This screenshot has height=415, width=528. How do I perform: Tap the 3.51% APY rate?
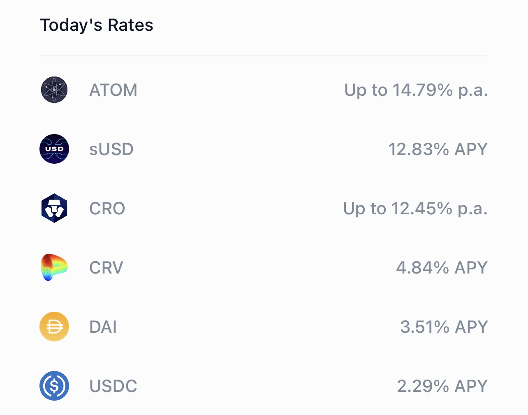[x=444, y=327]
